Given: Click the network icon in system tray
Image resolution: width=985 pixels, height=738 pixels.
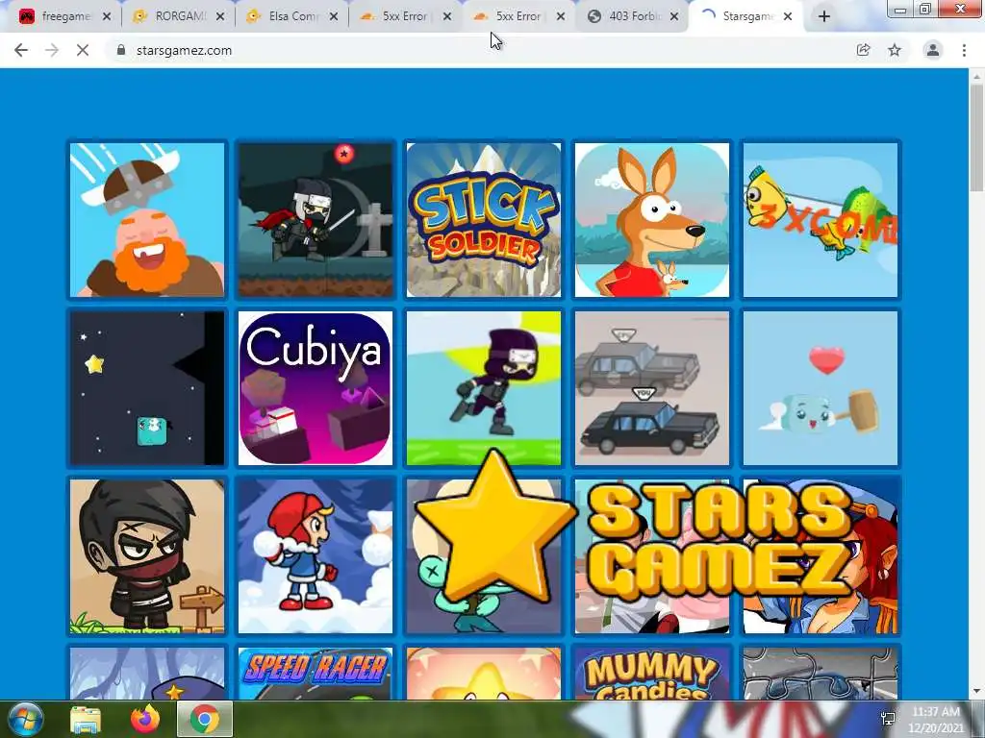Looking at the screenshot, I should click(888, 719).
